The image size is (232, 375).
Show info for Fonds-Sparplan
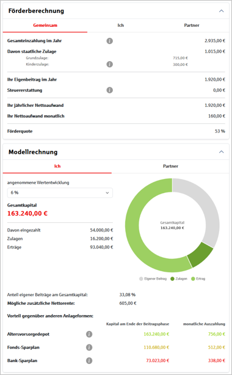[89, 348]
